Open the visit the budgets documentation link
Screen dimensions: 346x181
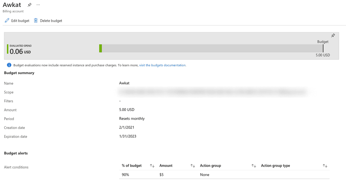click(x=162, y=65)
